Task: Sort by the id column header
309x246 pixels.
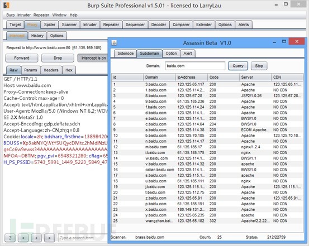Action: [127, 77]
